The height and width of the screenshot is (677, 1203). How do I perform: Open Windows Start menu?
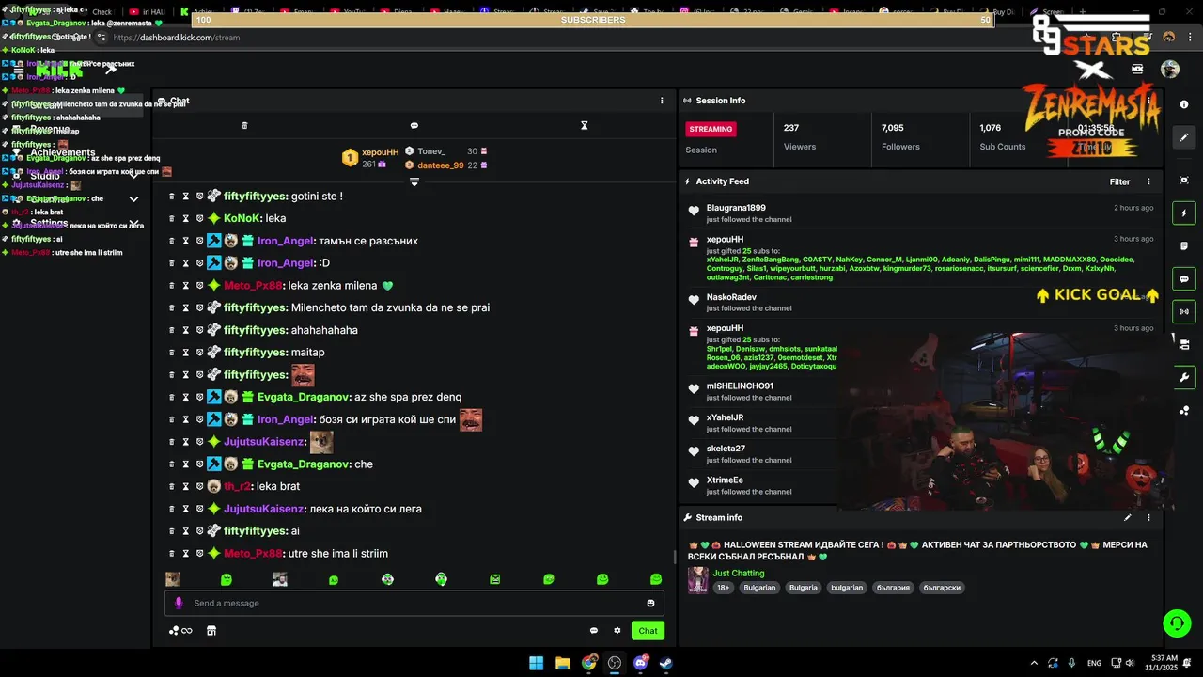536,663
